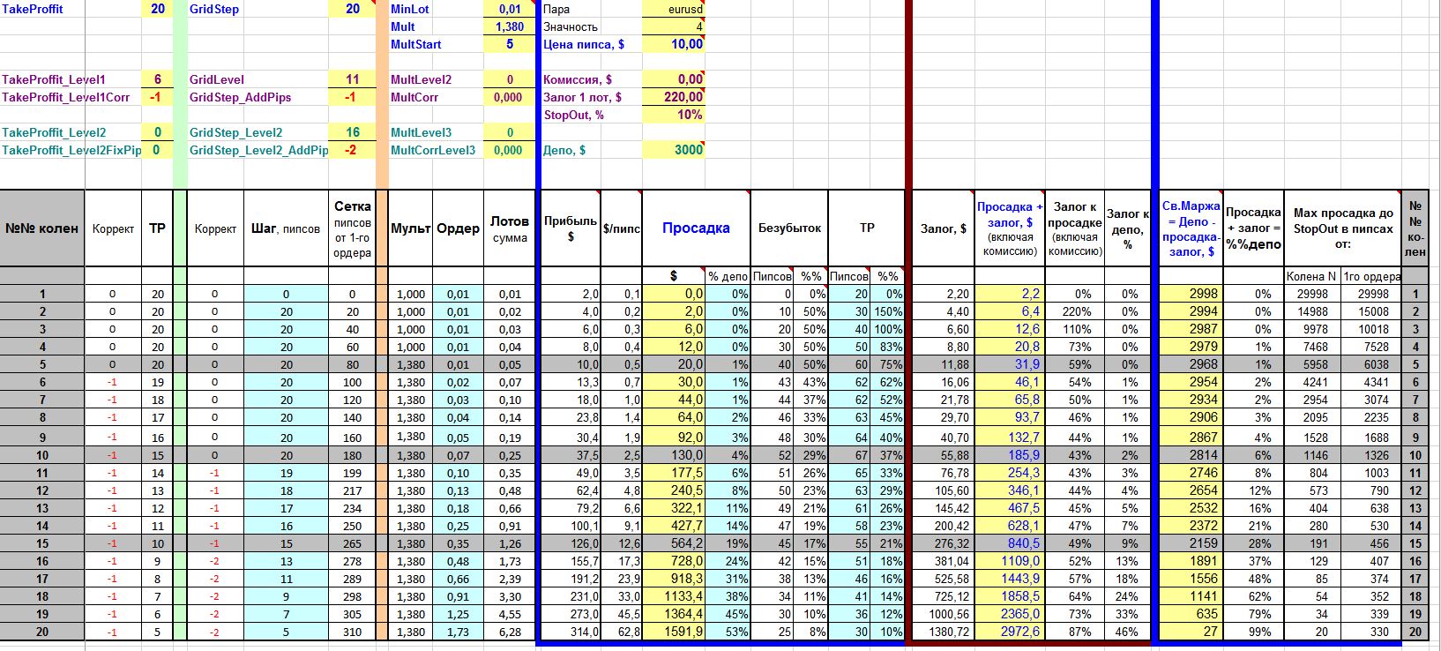Select the cell showing 99% of deposit
Image resolution: width=1441 pixels, height=651 pixels.
click(x=1253, y=632)
